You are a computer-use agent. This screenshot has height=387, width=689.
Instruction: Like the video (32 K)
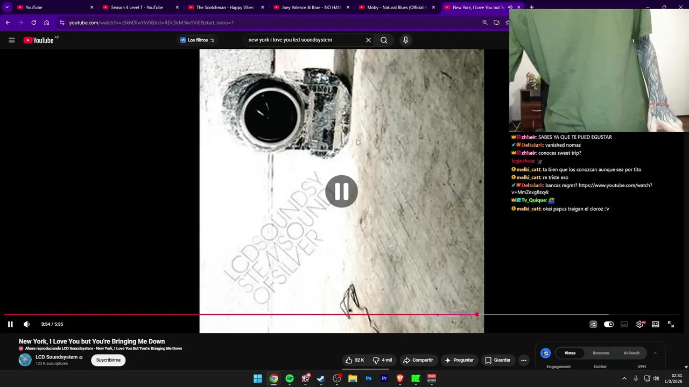pos(355,360)
